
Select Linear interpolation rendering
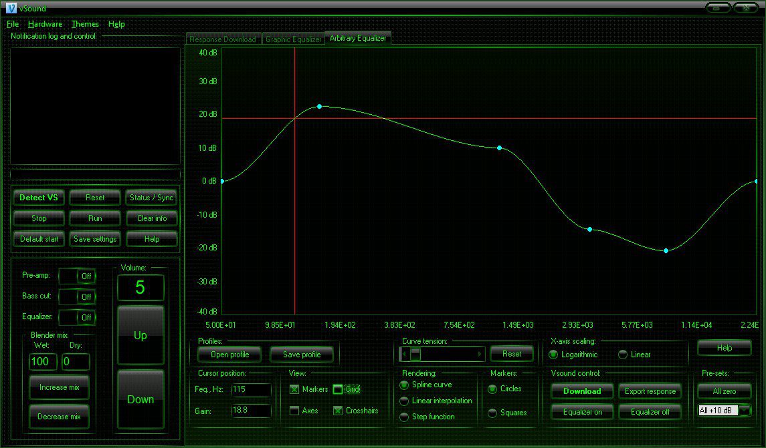404,401
